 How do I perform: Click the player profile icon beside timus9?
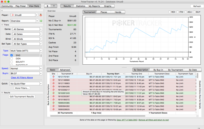tap(41, 15)
